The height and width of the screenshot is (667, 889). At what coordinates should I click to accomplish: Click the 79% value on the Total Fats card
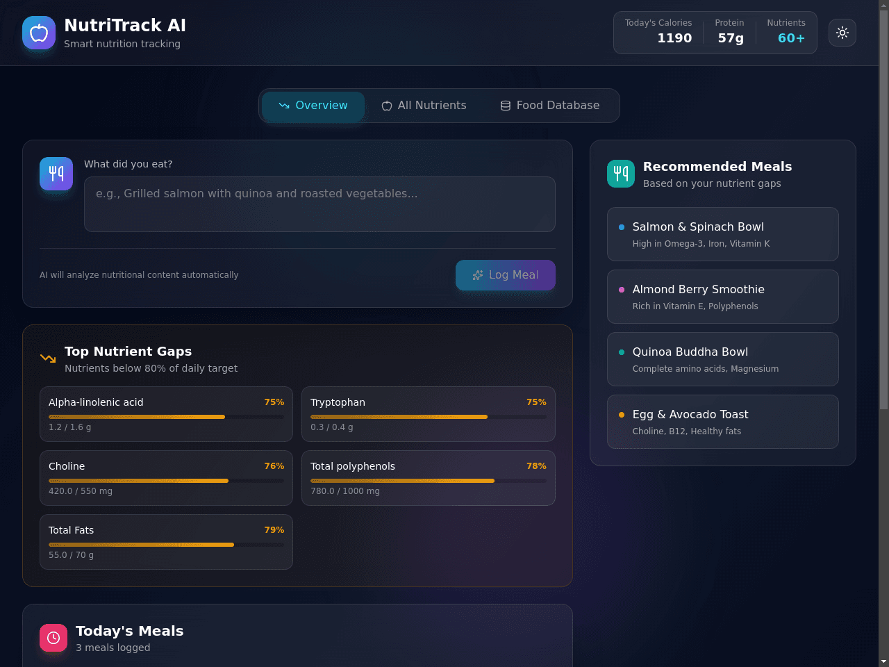point(274,530)
